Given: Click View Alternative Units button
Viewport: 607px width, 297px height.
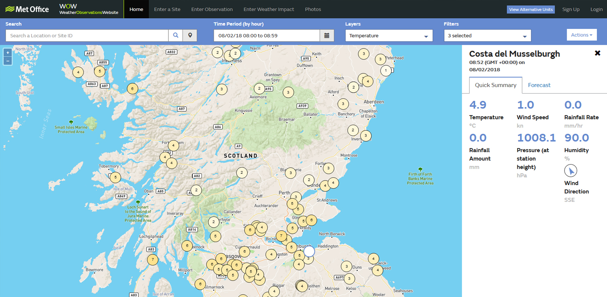Looking at the screenshot, I should (531, 10).
